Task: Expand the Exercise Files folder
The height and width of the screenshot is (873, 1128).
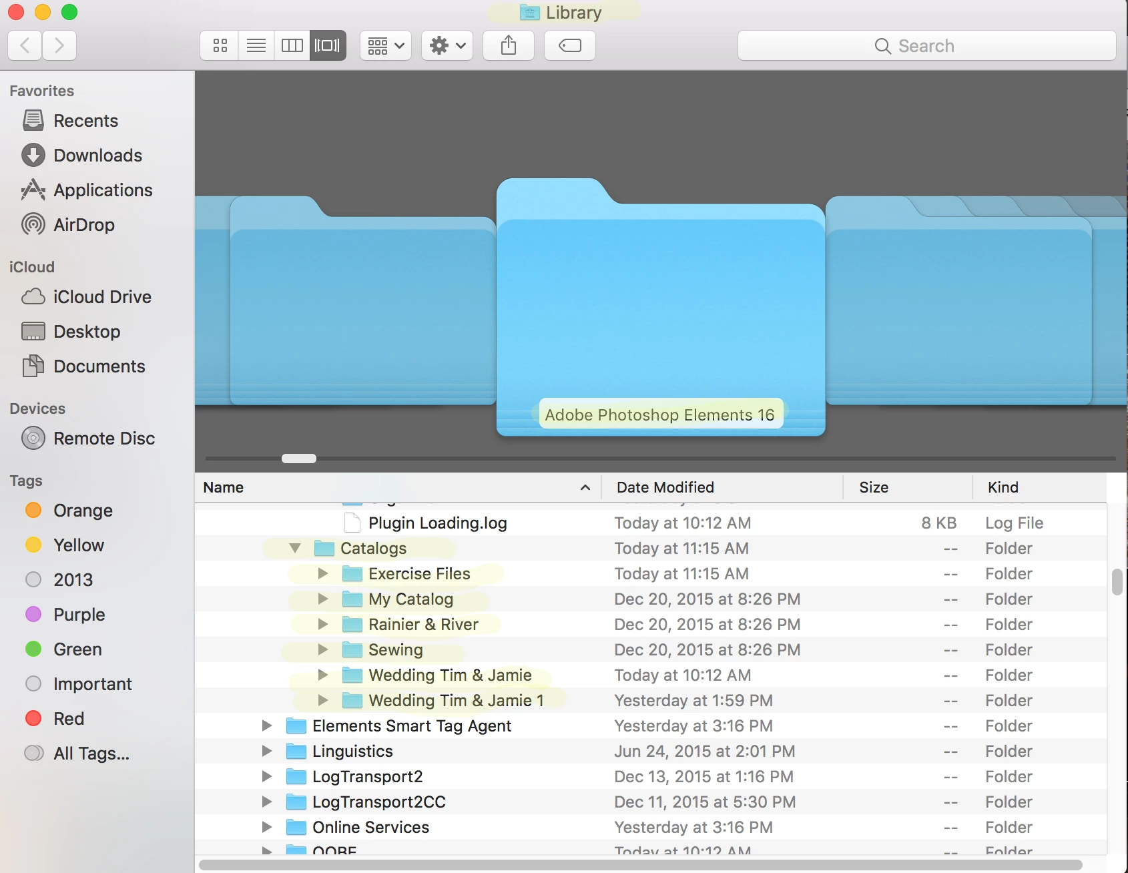Action: click(x=323, y=573)
